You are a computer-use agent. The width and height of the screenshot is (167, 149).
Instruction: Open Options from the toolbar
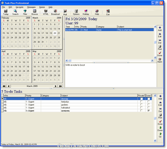(x=76, y=12)
